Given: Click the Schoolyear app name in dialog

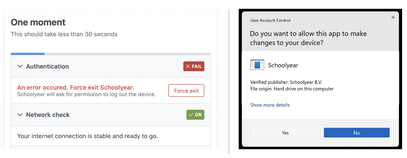Looking at the screenshot, I should (x=283, y=65).
